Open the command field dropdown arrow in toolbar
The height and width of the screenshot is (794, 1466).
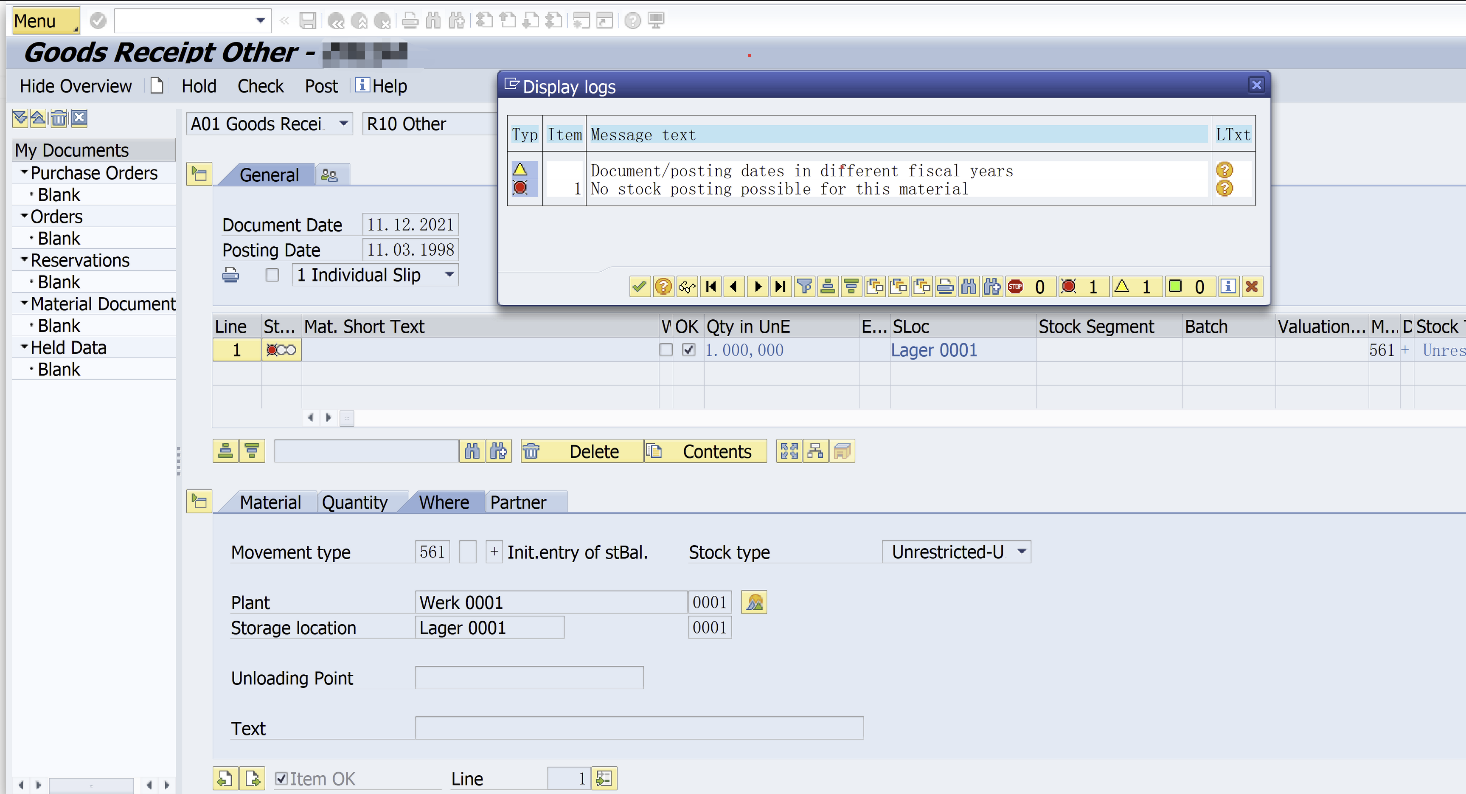pyautogui.click(x=260, y=20)
